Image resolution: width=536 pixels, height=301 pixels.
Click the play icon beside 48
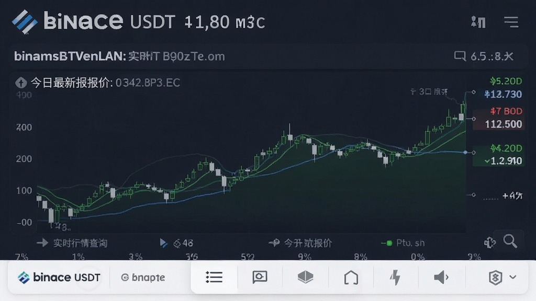[163, 243]
